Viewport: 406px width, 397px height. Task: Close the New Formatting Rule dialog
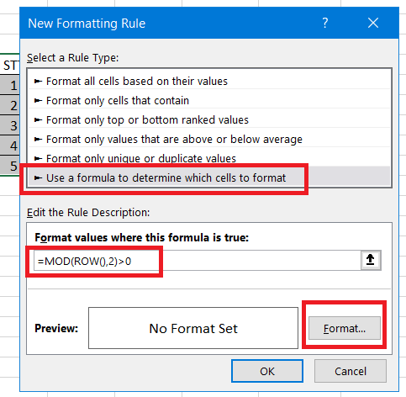tap(373, 23)
